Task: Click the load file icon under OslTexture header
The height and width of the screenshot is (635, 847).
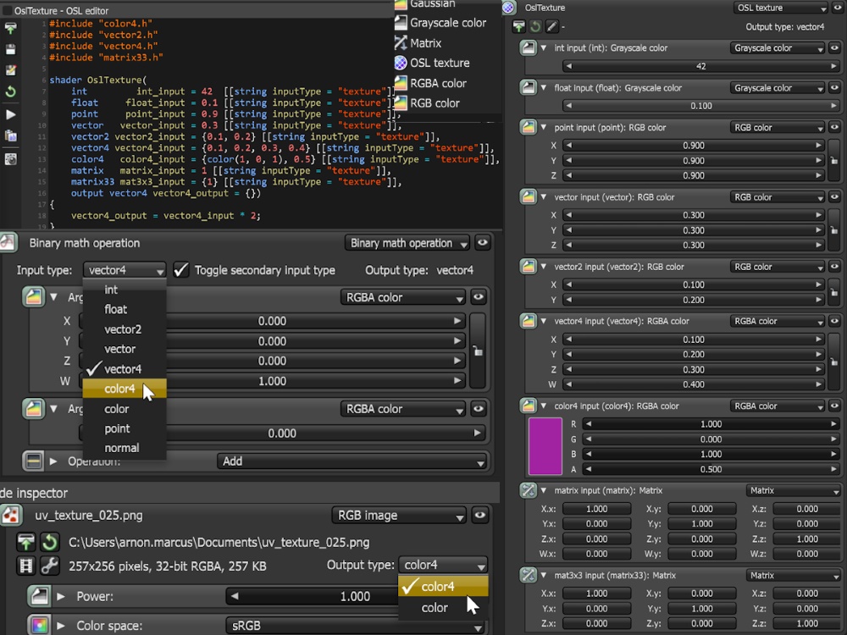Action: pos(518,26)
